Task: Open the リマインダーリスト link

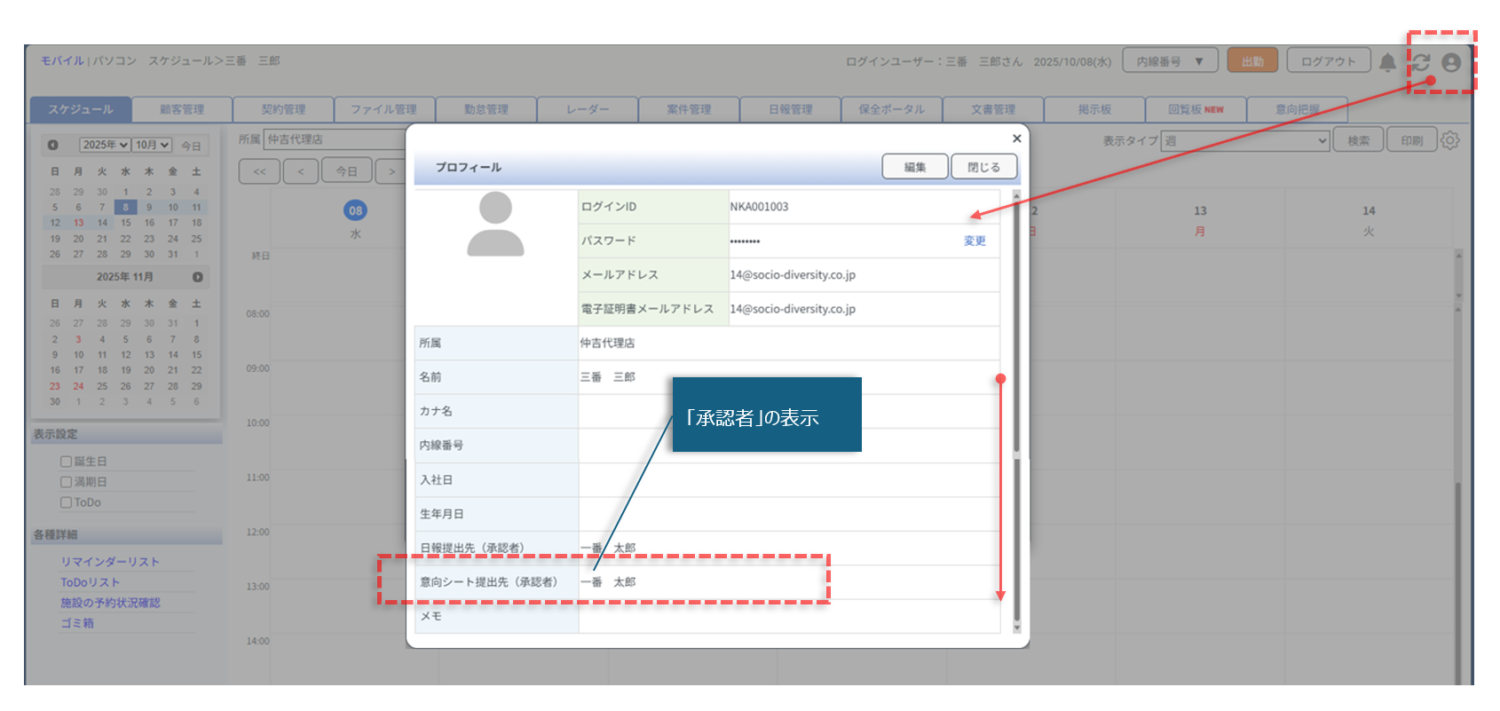Action: pos(110,562)
